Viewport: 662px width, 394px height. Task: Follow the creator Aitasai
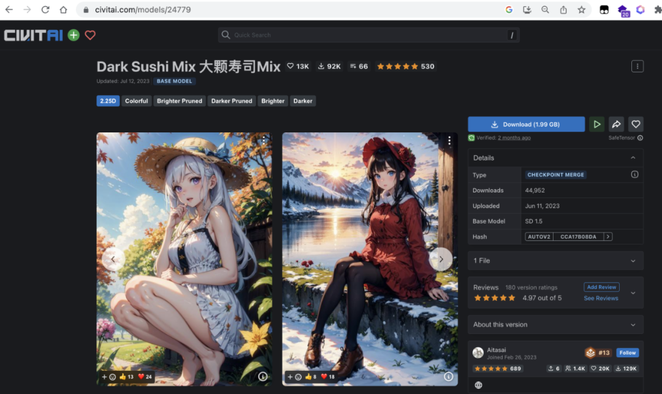click(x=627, y=352)
